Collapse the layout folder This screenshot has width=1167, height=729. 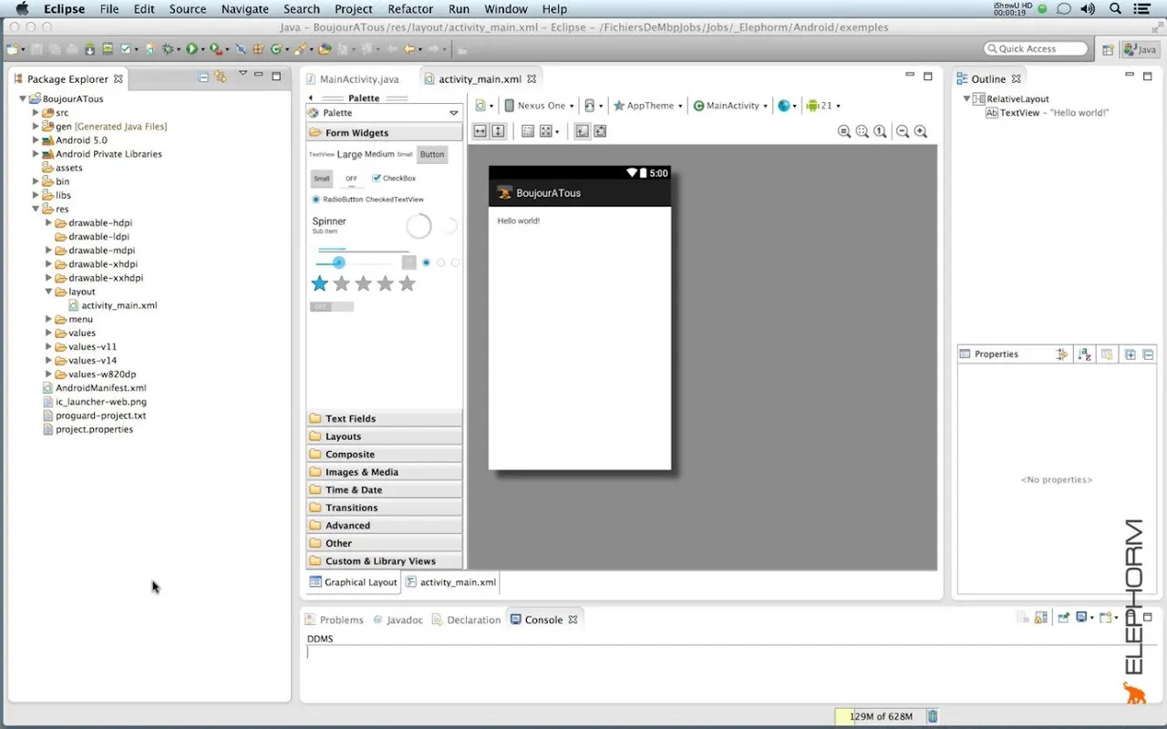pyautogui.click(x=48, y=292)
